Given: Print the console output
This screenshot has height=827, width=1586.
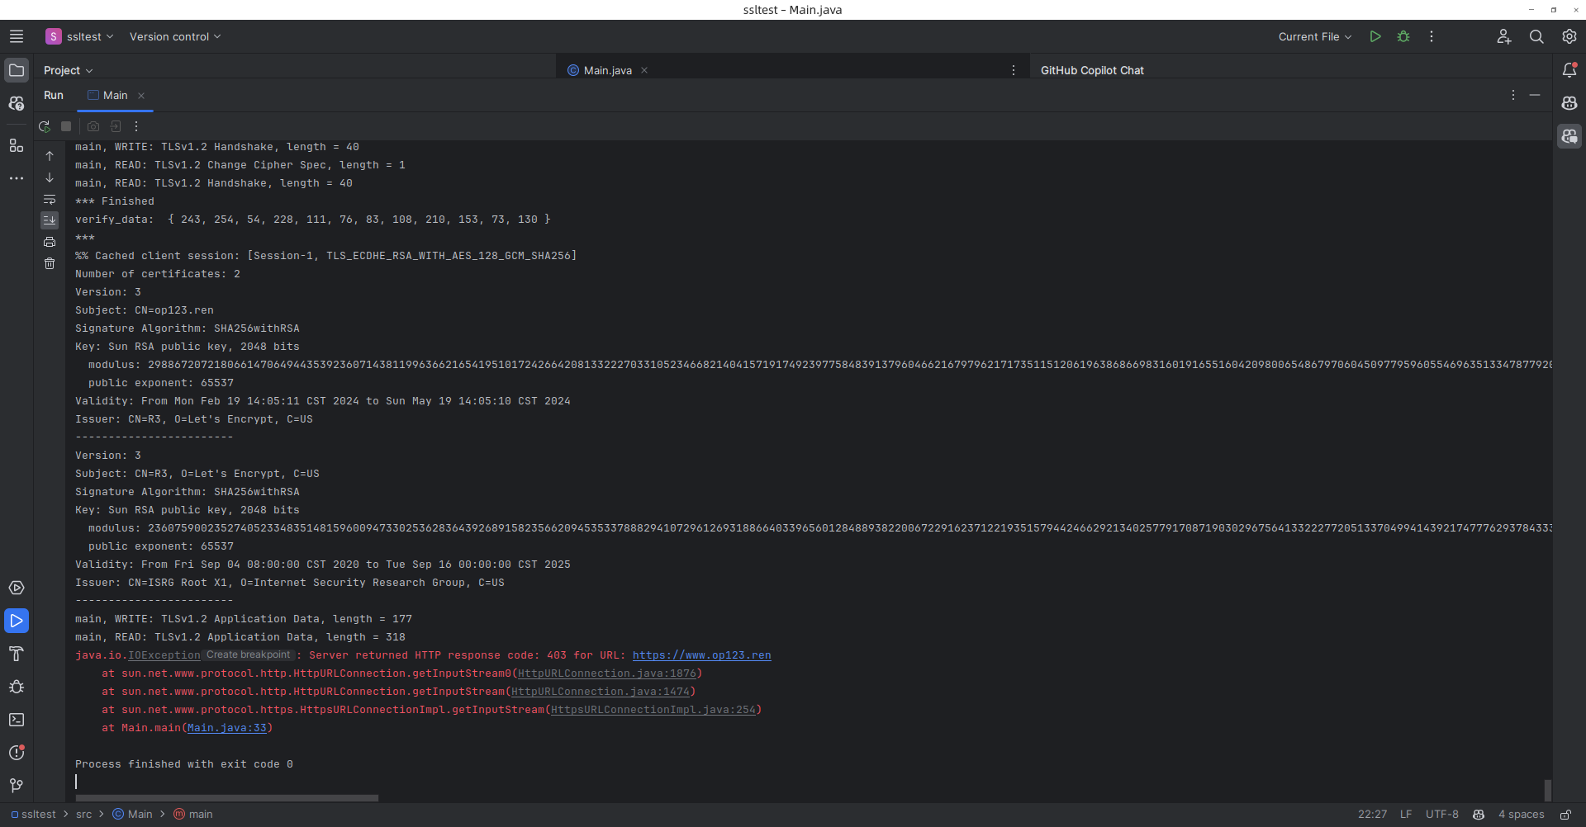Looking at the screenshot, I should [x=50, y=242].
